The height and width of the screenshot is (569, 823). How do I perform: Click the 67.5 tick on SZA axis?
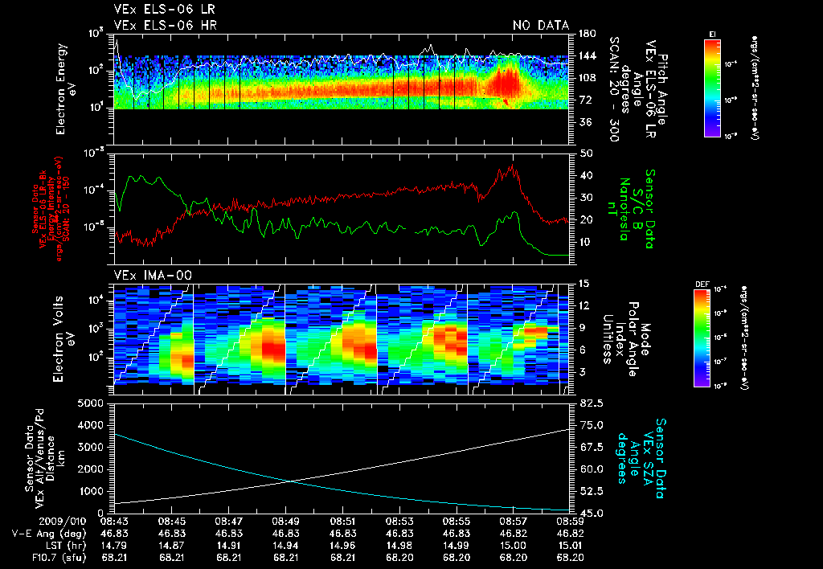coord(590,447)
